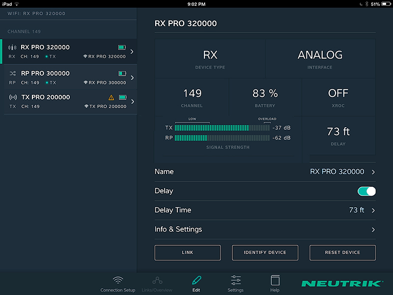
Task: Click the IDENTIFY DEVICE button
Action: [265, 253]
